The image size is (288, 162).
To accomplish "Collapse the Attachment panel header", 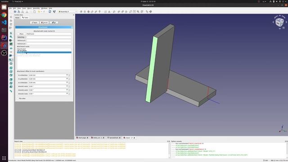I will point(72,27).
